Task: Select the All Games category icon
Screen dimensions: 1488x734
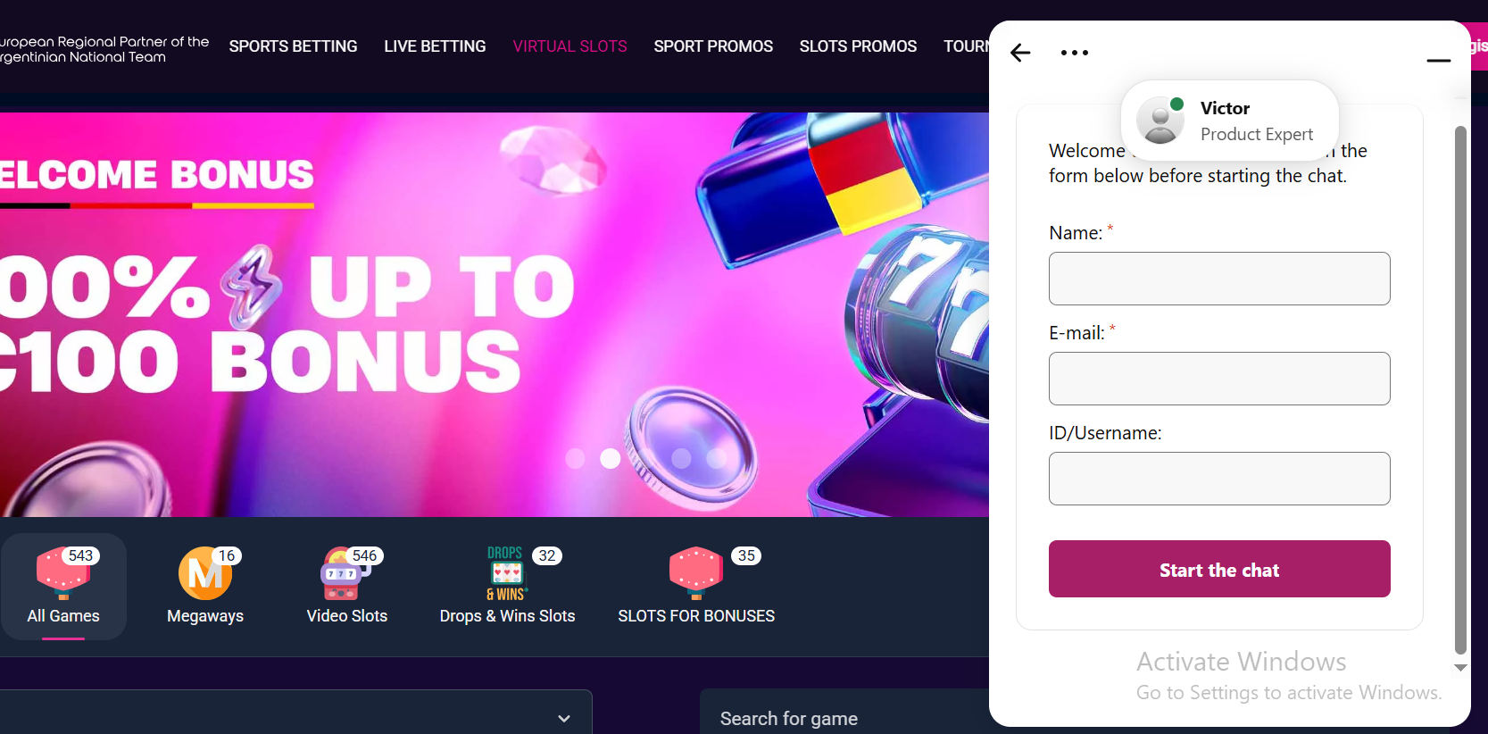Action: click(x=63, y=572)
